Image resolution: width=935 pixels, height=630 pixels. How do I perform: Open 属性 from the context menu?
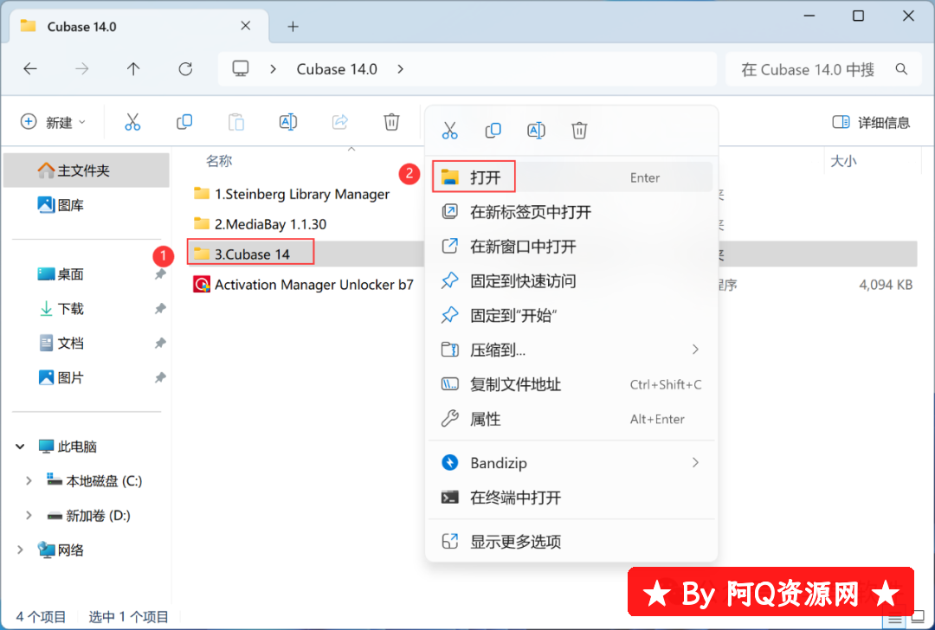coord(572,420)
